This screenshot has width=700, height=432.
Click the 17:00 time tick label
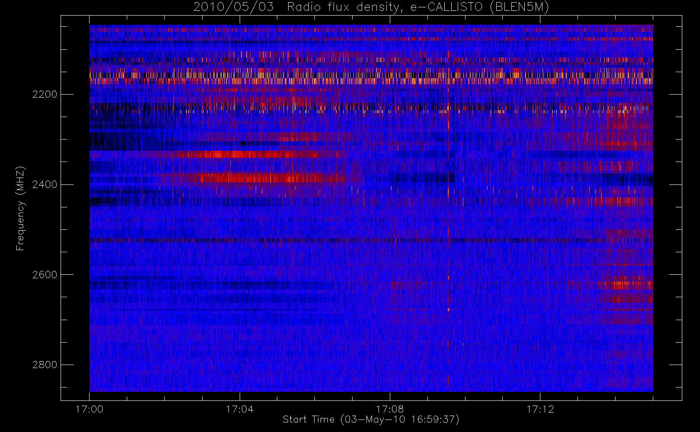tap(90, 409)
